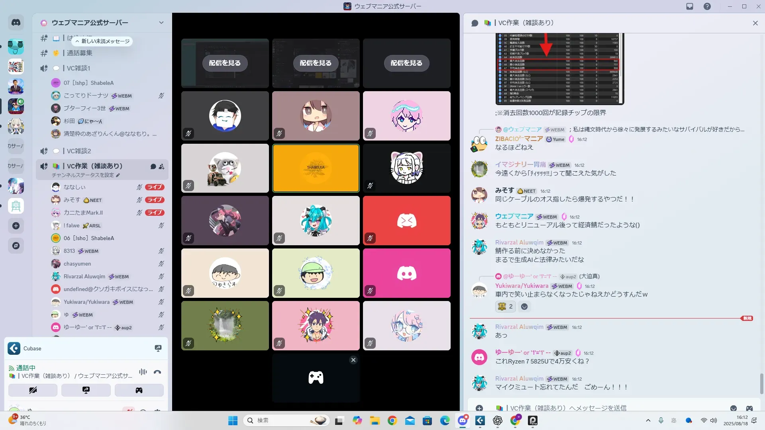Open noise suppression waveform settings
The height and width of the screenshot is (430, 765).
click(143, 372)
